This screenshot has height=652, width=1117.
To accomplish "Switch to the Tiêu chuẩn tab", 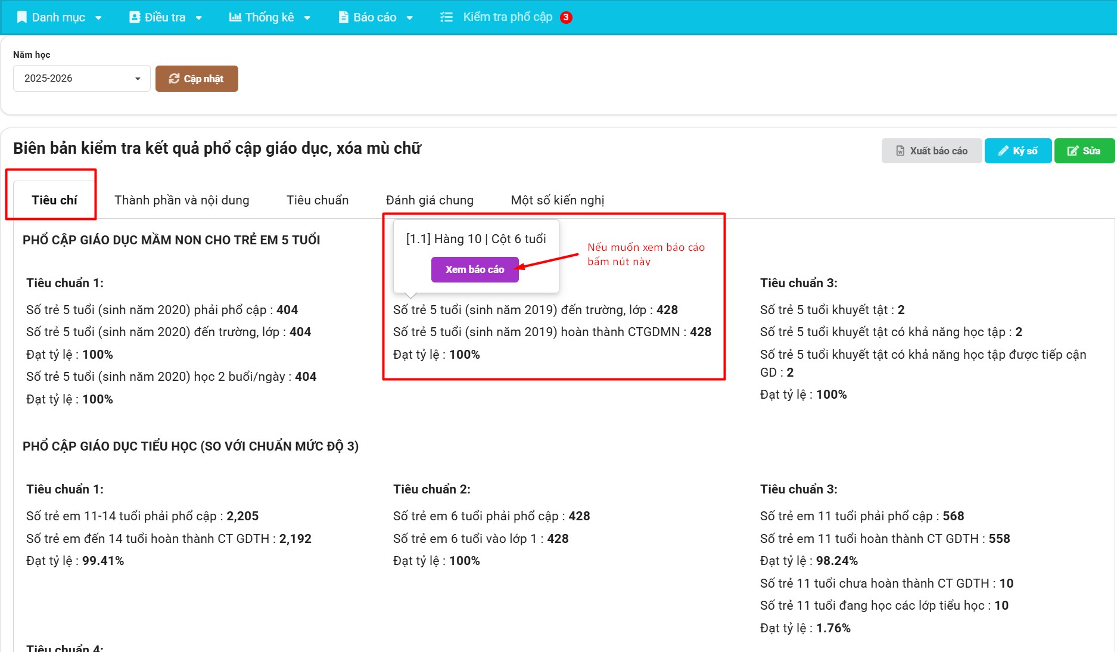I will tap(318, 200).
